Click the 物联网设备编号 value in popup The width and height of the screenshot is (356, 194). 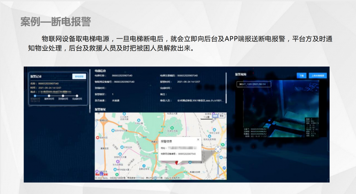(x=187, y=154)
